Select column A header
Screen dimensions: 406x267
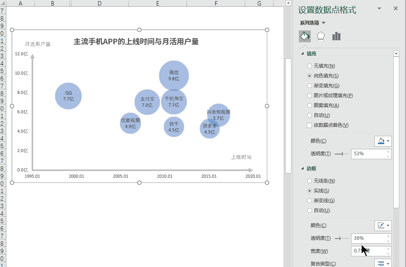20,3
